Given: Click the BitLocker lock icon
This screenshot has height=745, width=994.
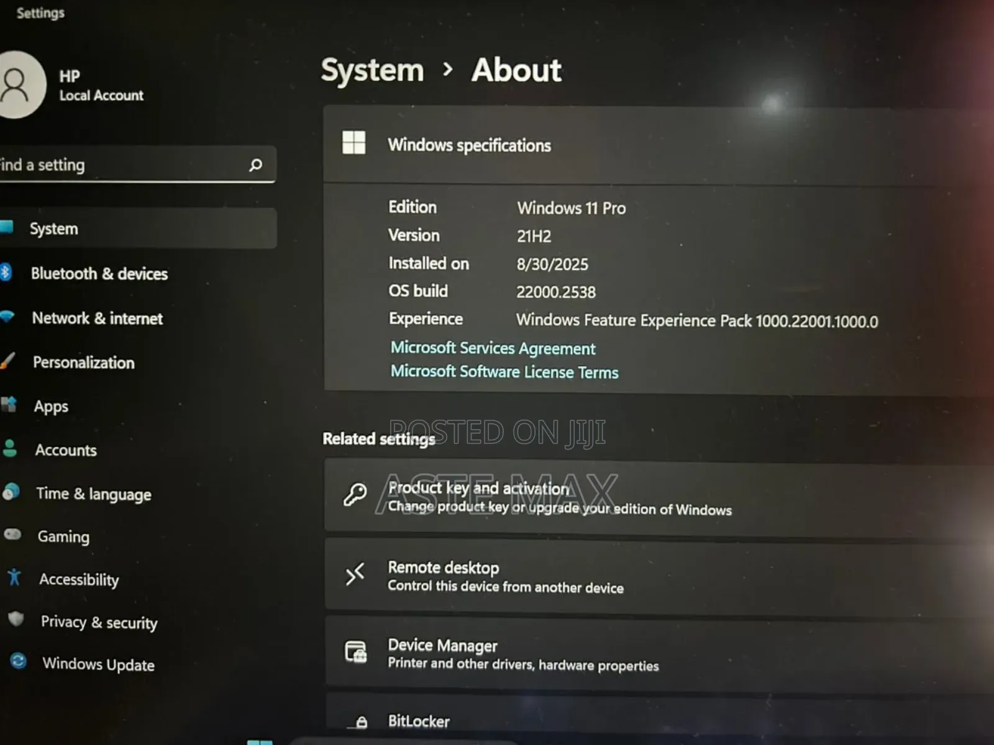Looking at the screenshot, I should click(x=361, y=722).
